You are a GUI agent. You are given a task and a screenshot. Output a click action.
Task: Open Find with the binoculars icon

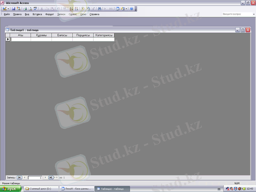[100, 9]
